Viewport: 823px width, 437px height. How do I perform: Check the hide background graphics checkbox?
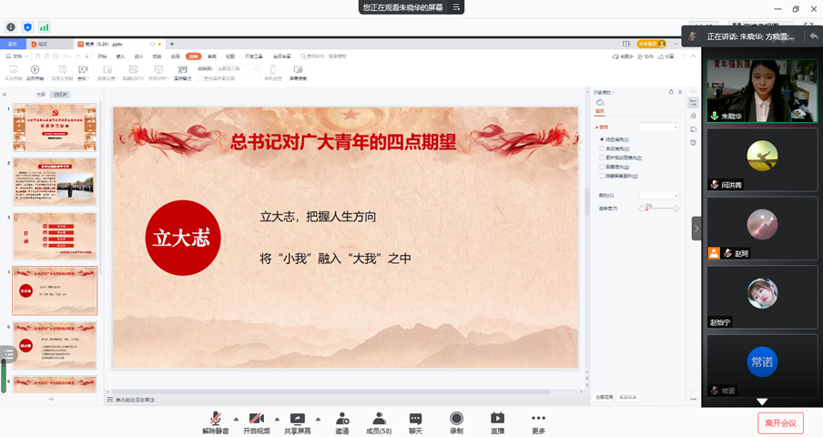[x=602, y=176]
